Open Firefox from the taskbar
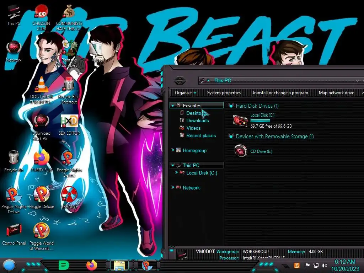 pos(92,265)
